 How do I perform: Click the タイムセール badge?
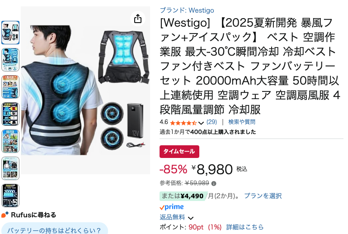pyautogui.click(x=179, y=152)
